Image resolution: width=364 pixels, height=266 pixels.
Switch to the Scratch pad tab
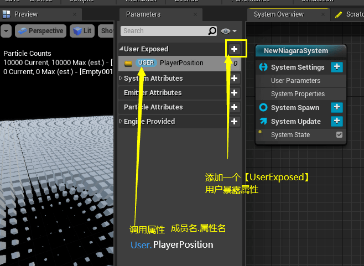(x=347, y=14)
